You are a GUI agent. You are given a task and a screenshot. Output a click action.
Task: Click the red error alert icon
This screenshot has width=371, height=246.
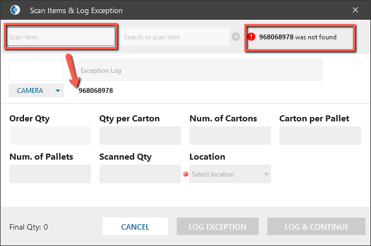coord(252,37)
